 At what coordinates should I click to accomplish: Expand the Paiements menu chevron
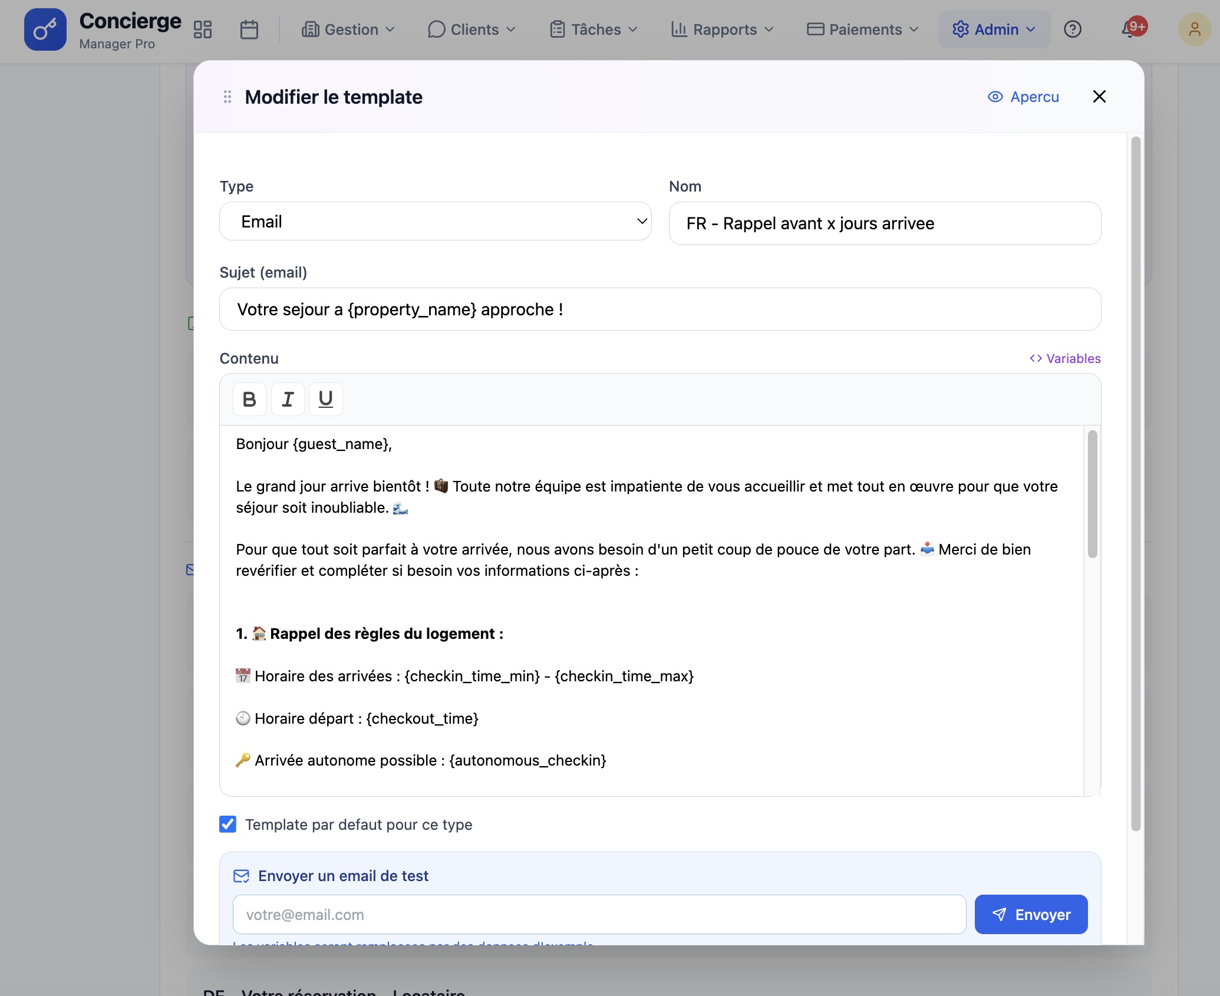tap(914, 29)
